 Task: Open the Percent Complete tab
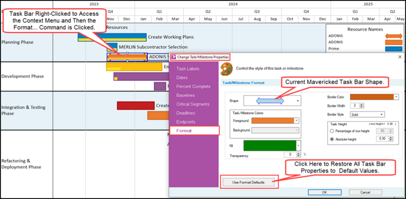pos(193,86)
